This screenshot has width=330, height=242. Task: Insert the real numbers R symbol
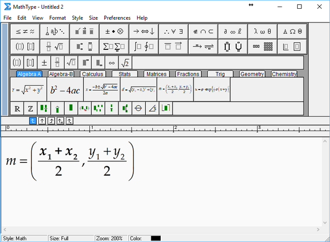pos(17,109)
